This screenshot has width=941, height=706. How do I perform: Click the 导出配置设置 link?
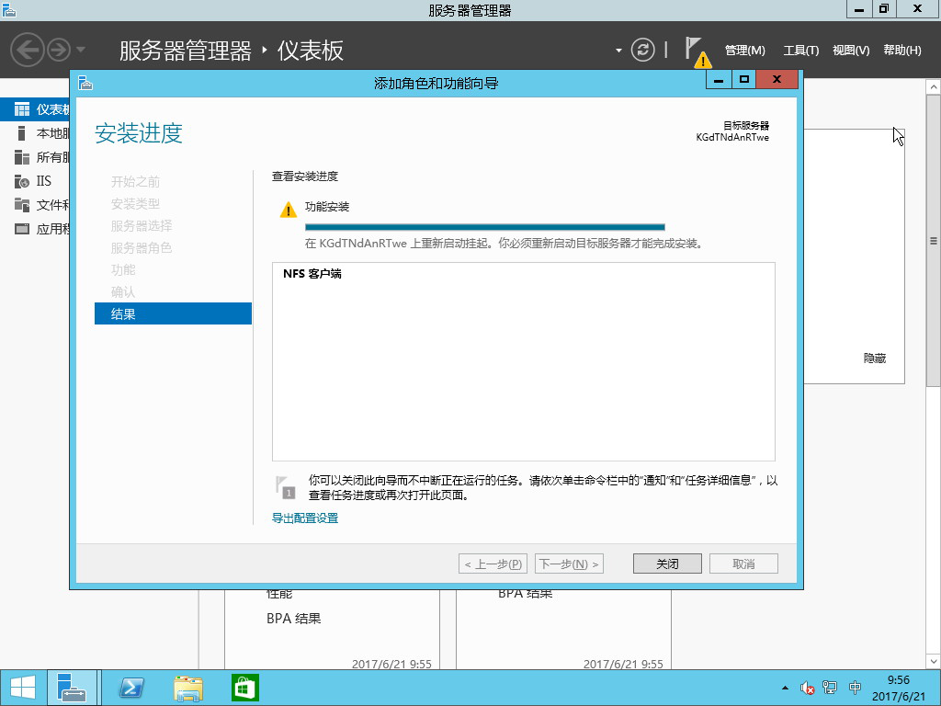point(305,518)
